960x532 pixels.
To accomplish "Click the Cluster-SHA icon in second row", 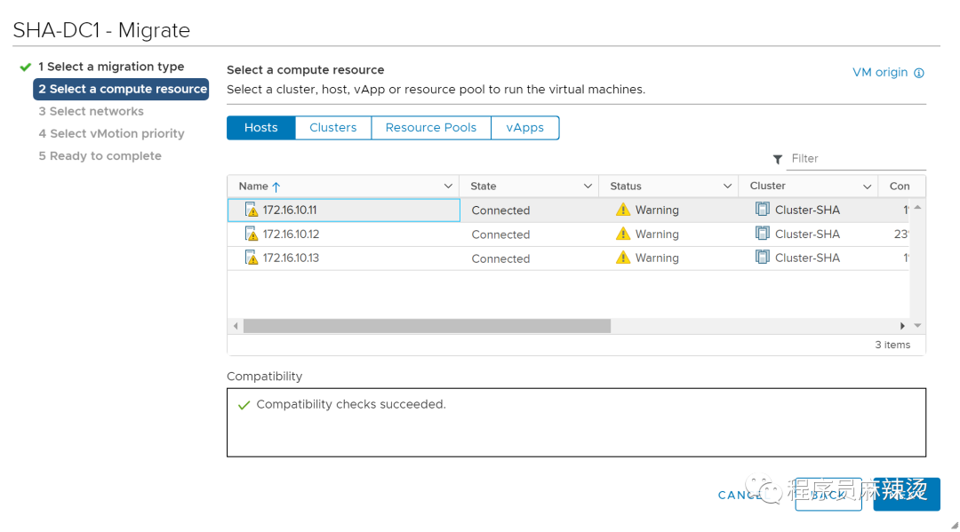I will pos(762,234).
